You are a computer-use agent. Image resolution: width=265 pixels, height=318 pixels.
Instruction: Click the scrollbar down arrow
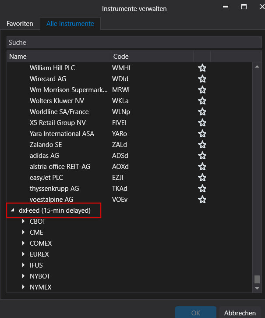click(x=257, y=288)
